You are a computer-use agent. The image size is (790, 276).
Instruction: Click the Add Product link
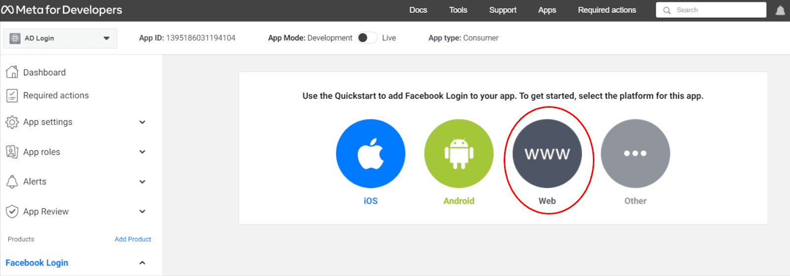pos(133,239)
